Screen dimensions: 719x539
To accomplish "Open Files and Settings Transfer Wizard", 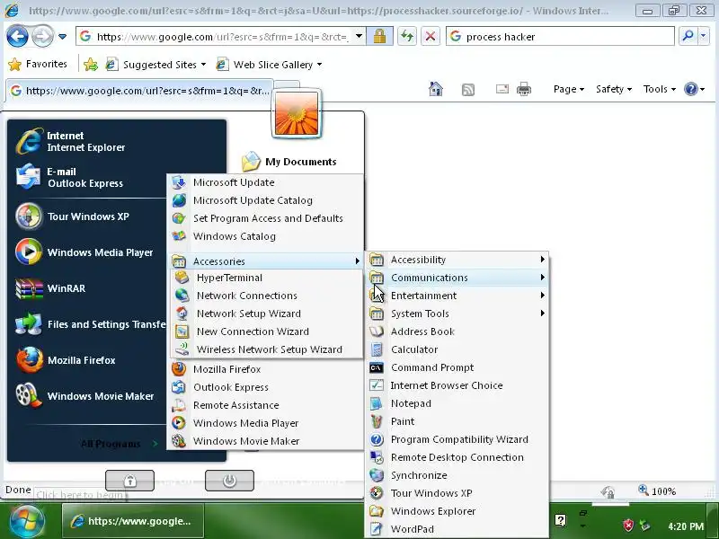I will [90, 324].
